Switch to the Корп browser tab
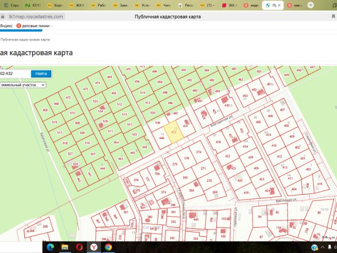This screenshot has height=253, width=337. [55, 5]
